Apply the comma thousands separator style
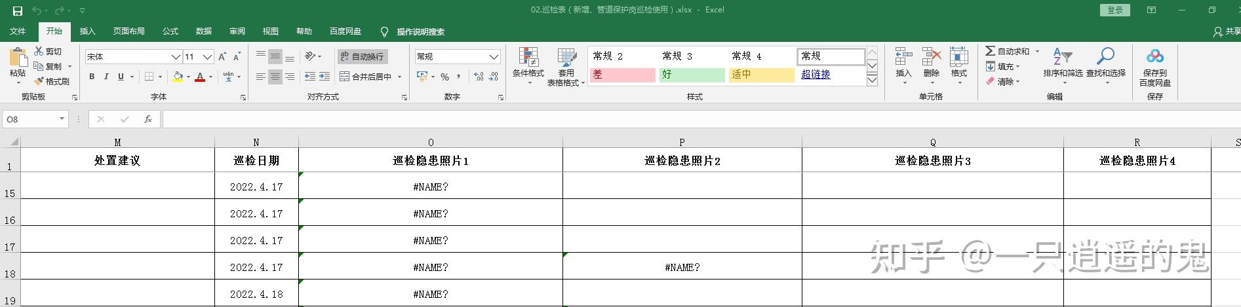The width and height of the screenshot is (1241, 307). coord(459,77)
